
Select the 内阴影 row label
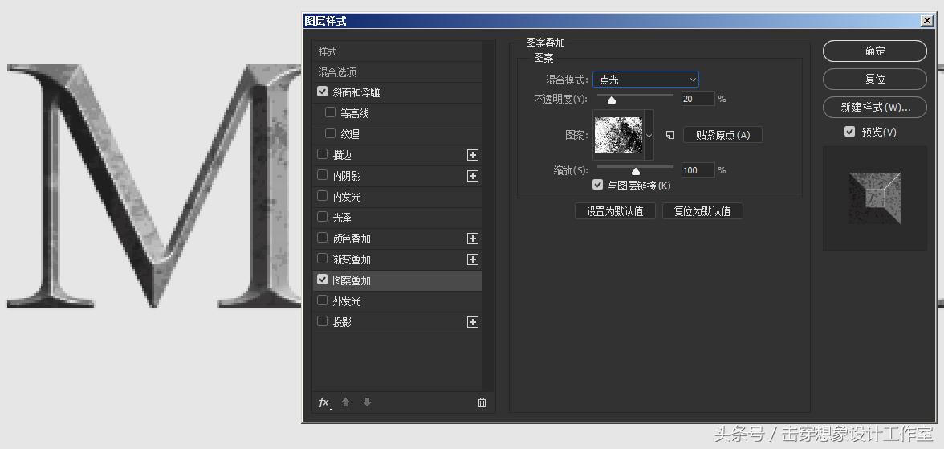(347, 176)
